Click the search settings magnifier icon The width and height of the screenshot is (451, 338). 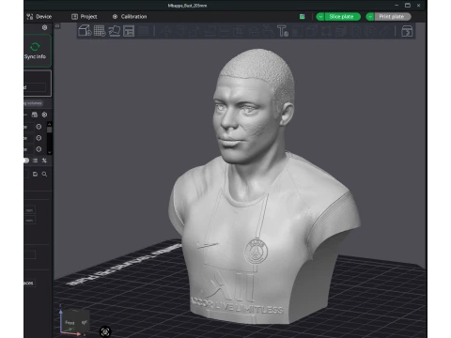pos(44,174)
